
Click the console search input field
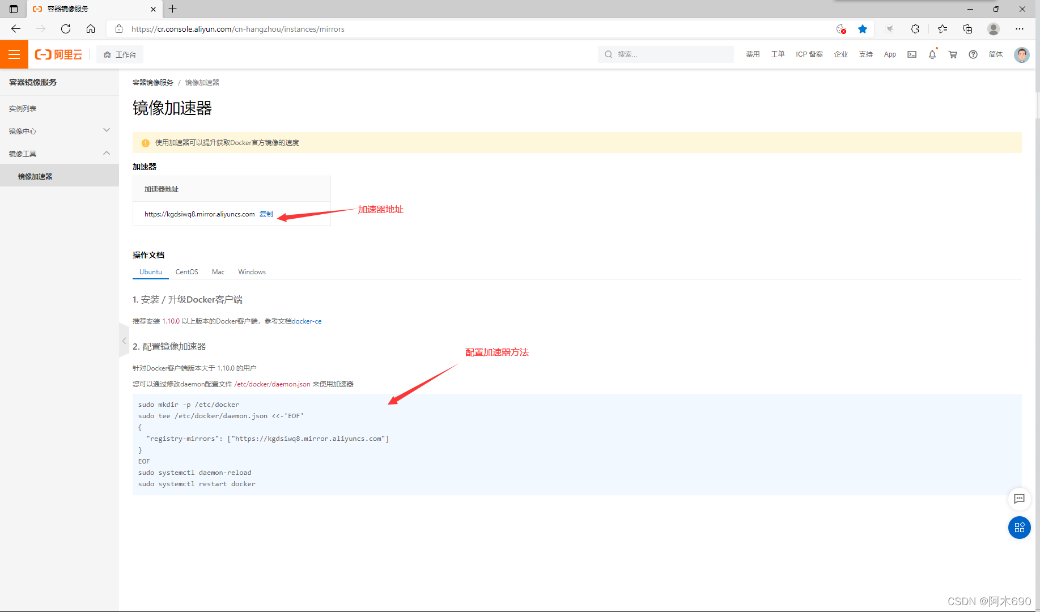point(666,54)
